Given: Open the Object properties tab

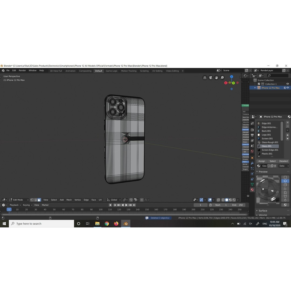Looking at the screenshot, I should tap(252, 158).
